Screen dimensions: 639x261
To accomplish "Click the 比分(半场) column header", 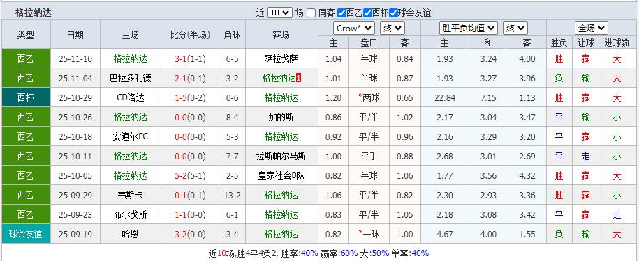I will click(x=191, y=35).
